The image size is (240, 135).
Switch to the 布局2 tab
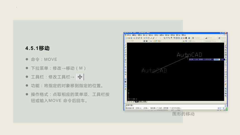(x=145, y=102)
